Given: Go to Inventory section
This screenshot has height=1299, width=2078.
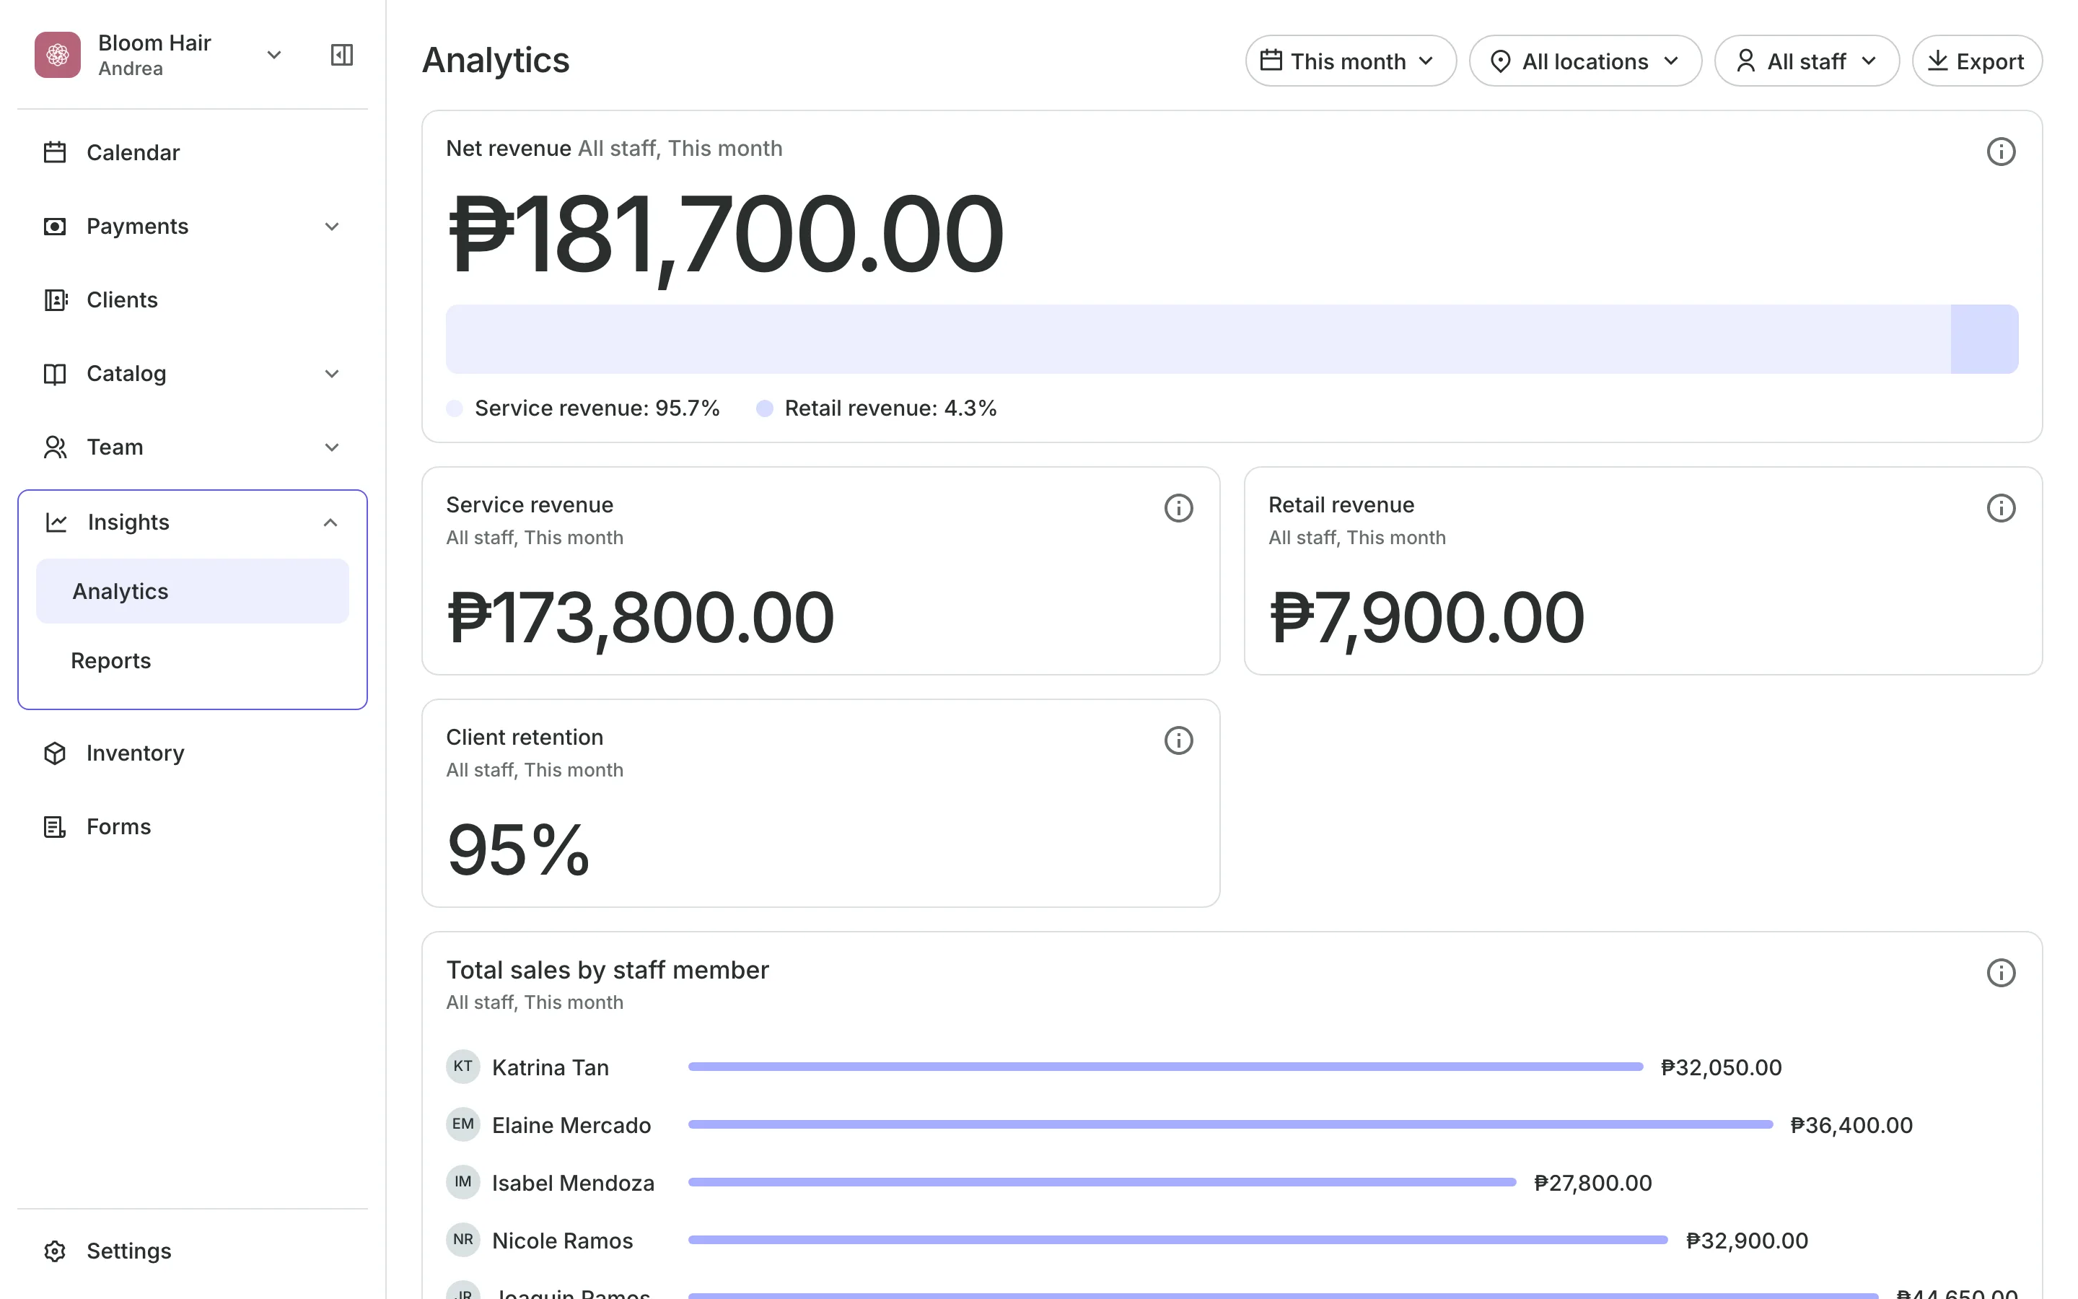Looking at the screenshot, I should [x=193, y=753].
